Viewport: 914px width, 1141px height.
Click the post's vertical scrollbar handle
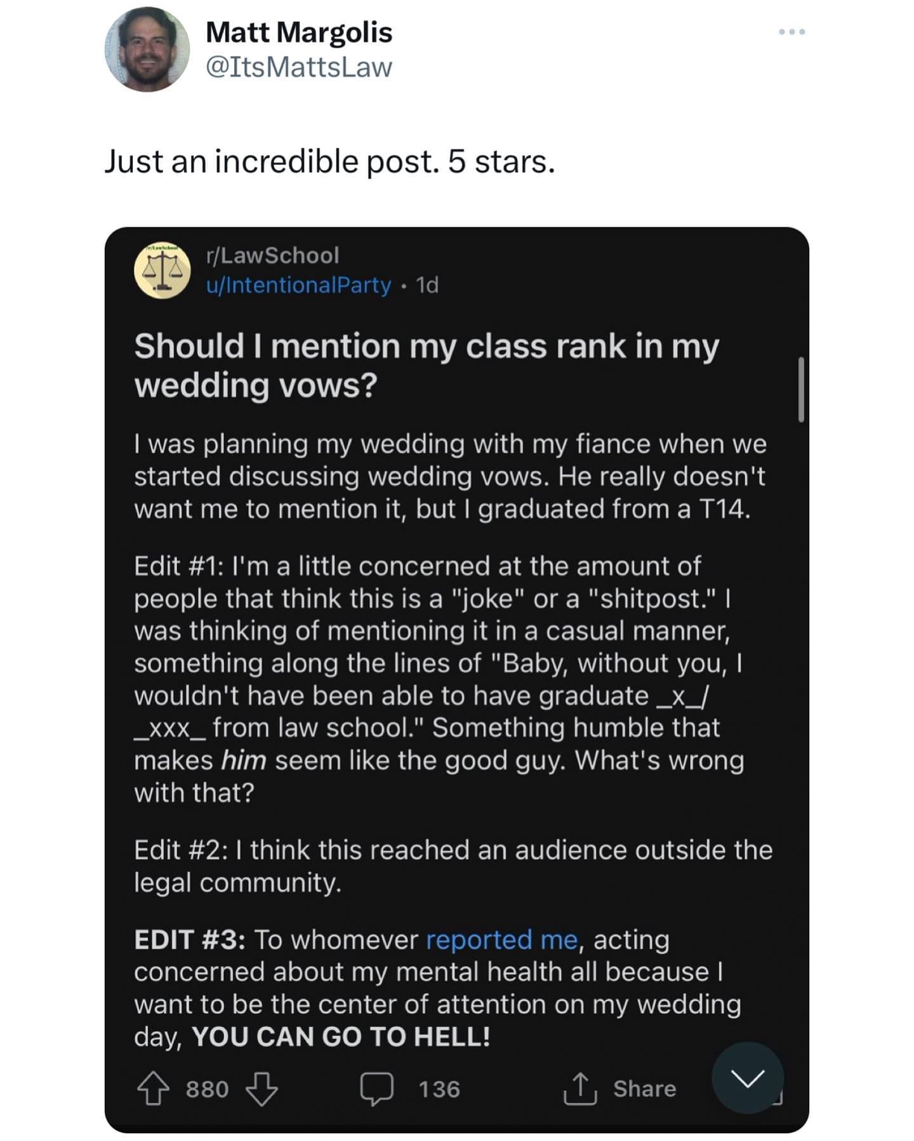[801, 389]
